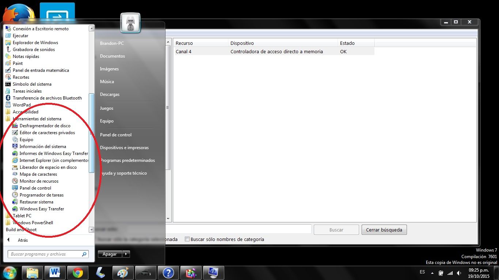Click the Build and Shoot entry
The image size is (499, 280).
pyautogui.click(x=21, y=230)
